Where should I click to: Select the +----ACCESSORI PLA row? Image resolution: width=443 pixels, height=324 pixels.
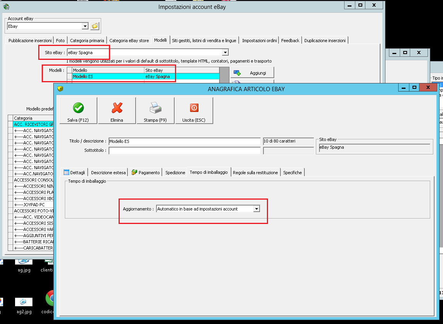pos(33,192)
